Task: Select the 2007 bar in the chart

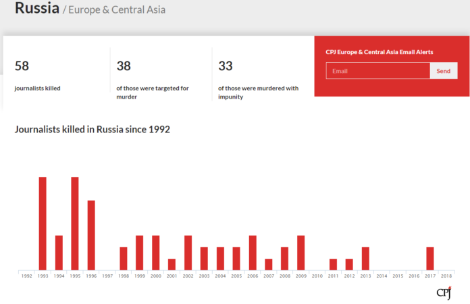Action: click(x=269, y=264)
